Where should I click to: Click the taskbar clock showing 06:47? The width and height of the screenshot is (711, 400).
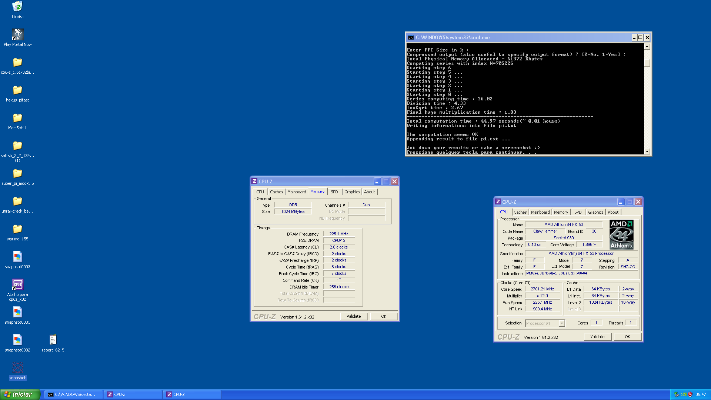pyautogui.click(x=701, y=394)
